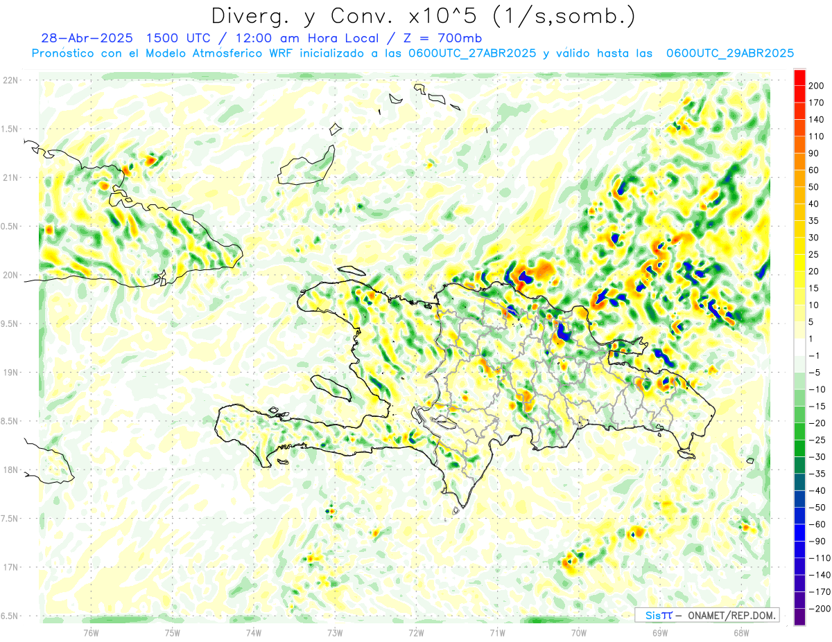Click the colorbar value "-200" at the bottom

coord(818,609)
